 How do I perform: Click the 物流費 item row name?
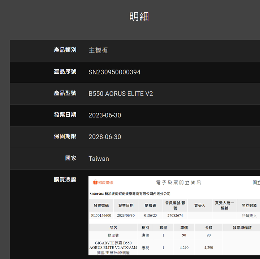tap(113, 235)
